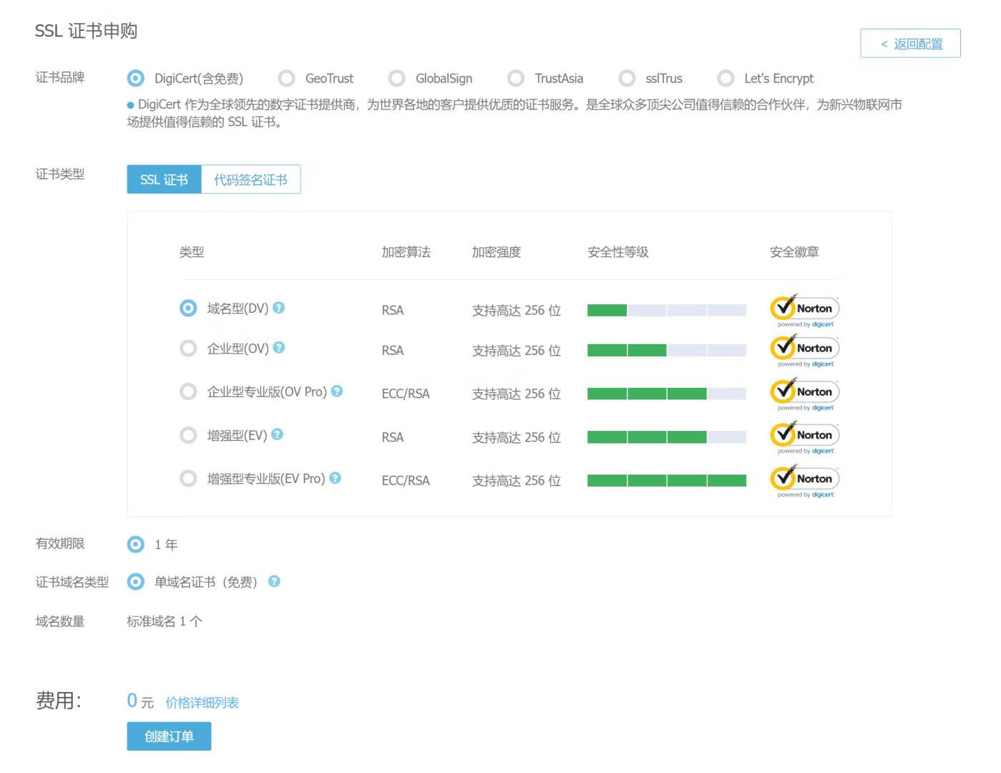Select GeoTrust certificate brand
This screenshot has height=773, width=1001.
click(287, 78)
